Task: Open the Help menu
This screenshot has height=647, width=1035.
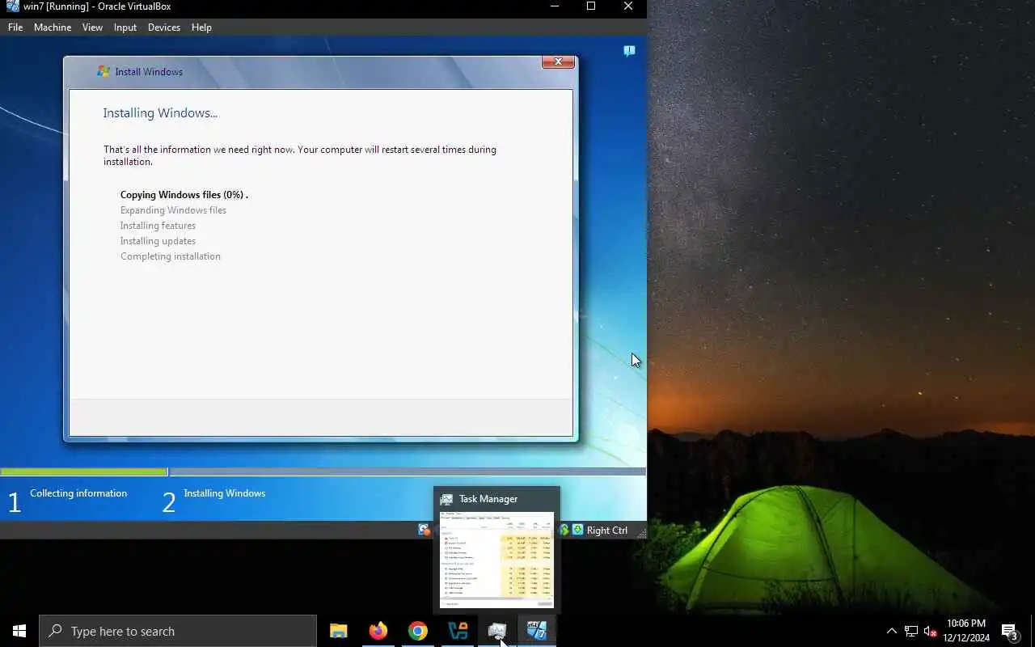Action: [201, 27]
